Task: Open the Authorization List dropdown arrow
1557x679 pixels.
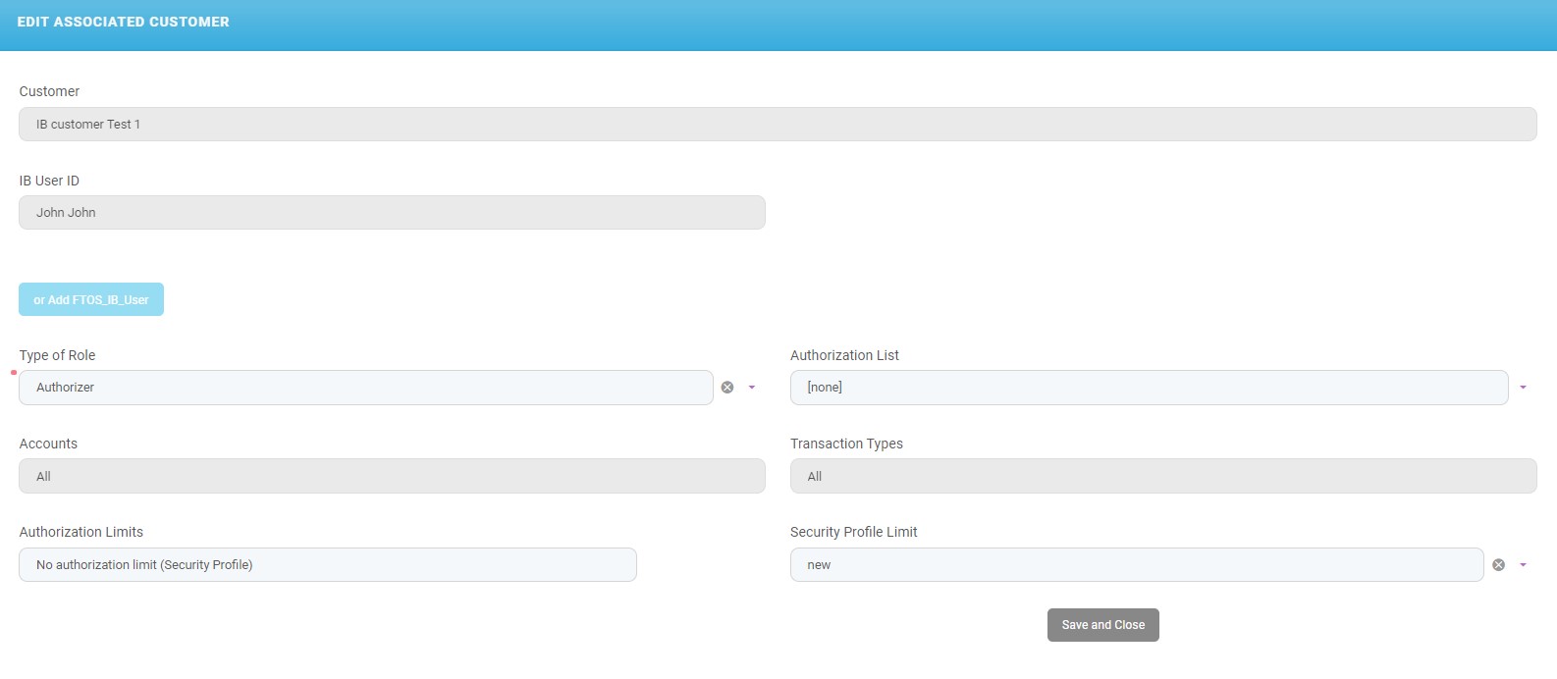Action: 1523,388
